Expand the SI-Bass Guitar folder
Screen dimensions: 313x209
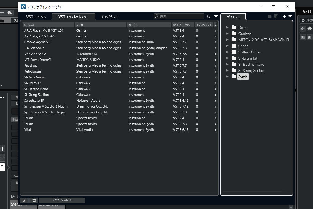(227, 52)
